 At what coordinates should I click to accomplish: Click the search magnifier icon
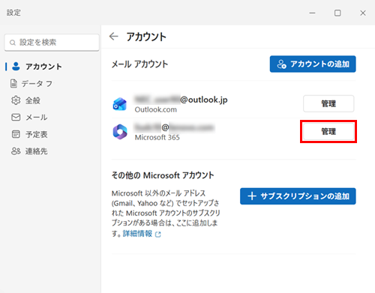pos(13,43)
